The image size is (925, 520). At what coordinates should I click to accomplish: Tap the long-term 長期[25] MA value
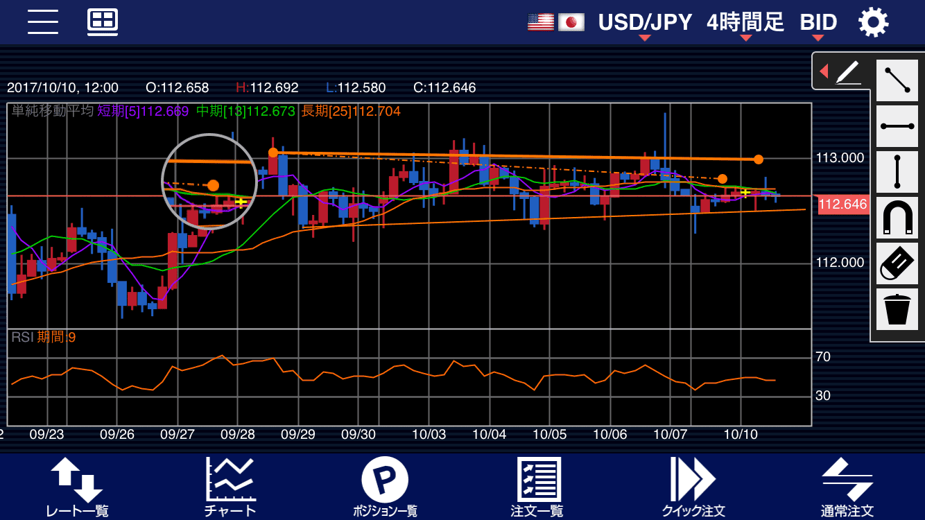tap(351, 111)
